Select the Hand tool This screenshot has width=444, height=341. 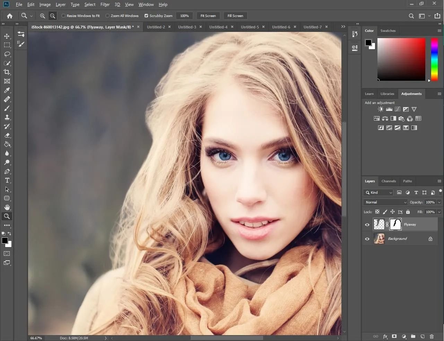coord(7,207)
